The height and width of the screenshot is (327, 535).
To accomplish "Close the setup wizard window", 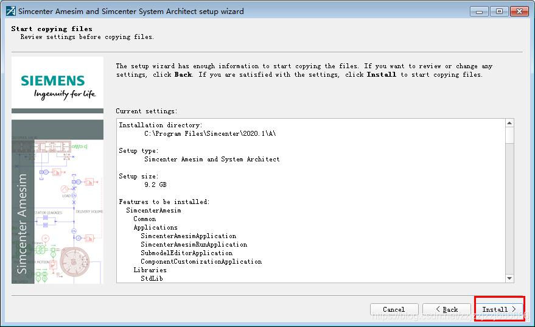I will coord(519,12).
